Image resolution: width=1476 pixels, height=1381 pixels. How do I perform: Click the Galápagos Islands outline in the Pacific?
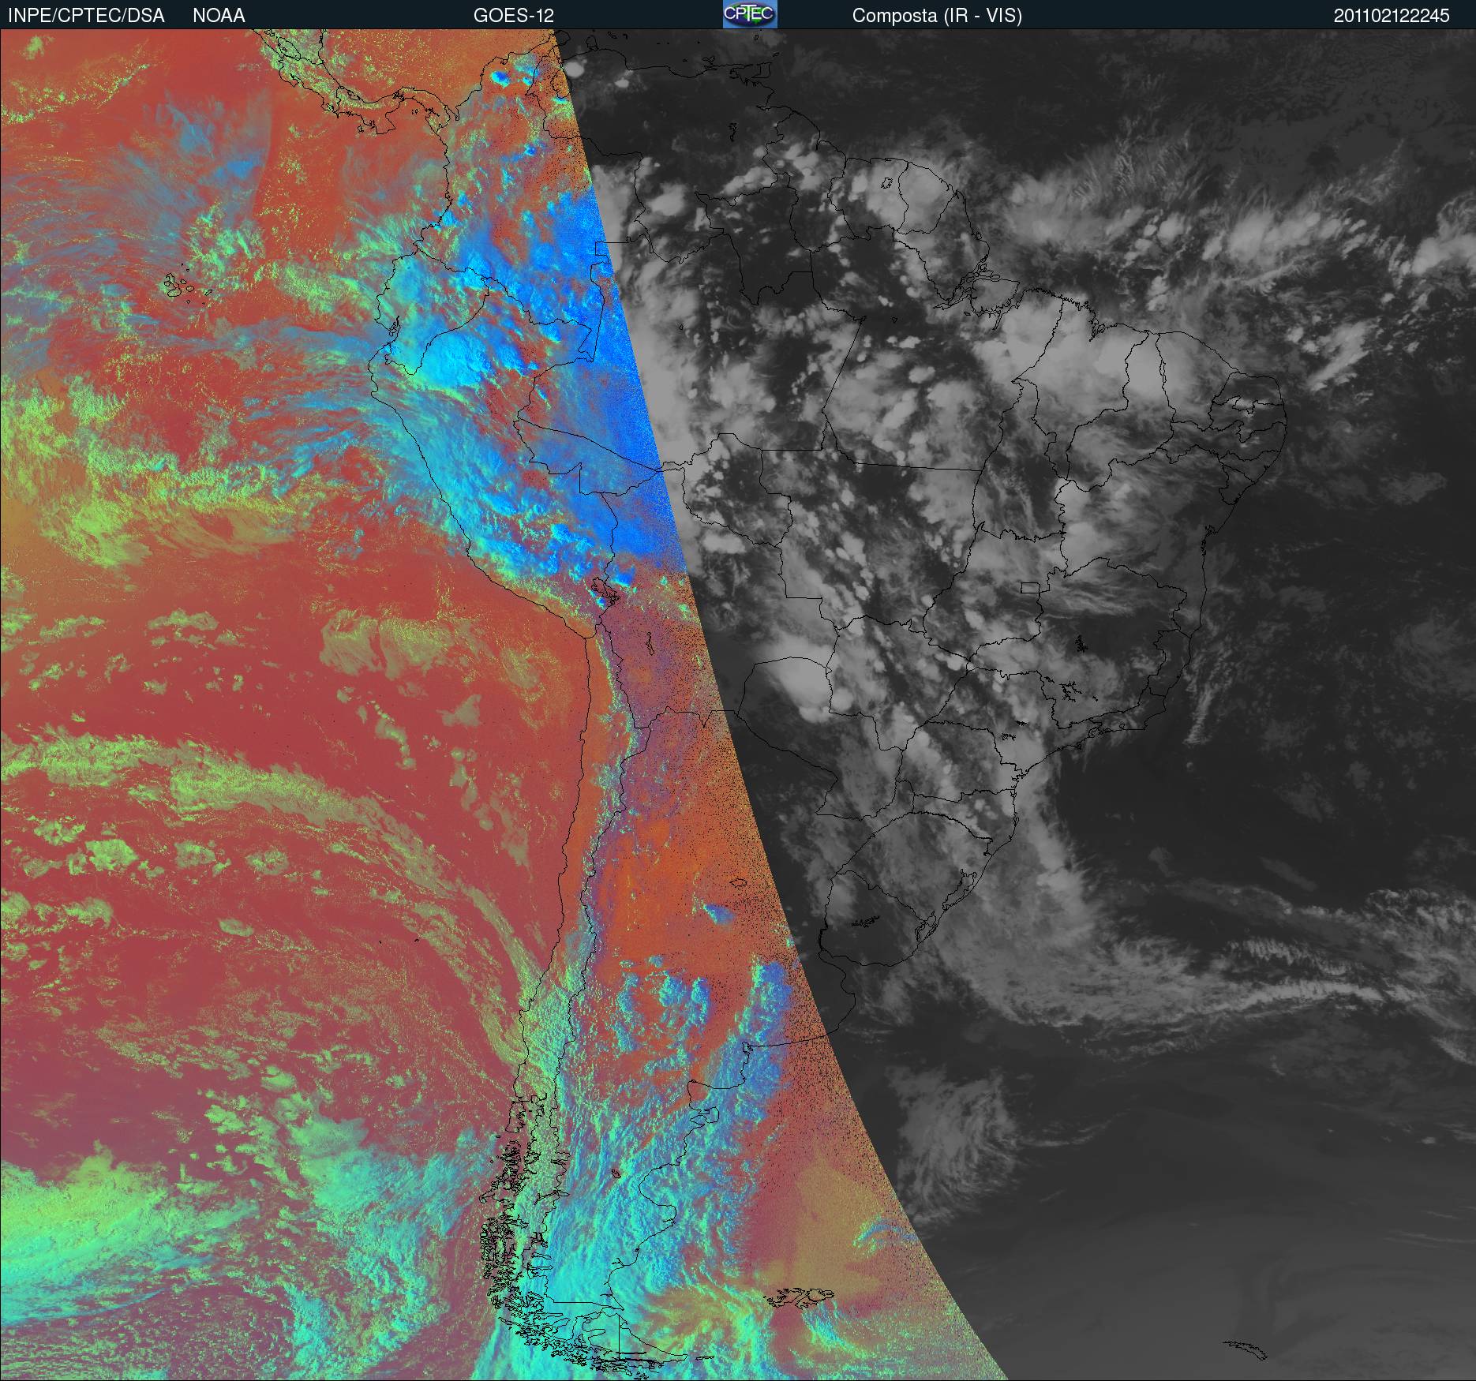pyautogui.click(x=186, y=286)
